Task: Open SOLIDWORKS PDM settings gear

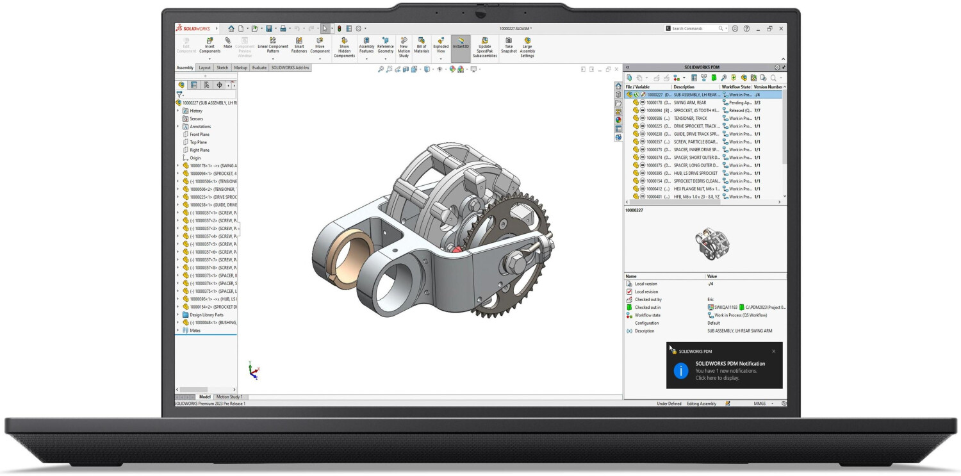Action: click(x=777, y=67)
